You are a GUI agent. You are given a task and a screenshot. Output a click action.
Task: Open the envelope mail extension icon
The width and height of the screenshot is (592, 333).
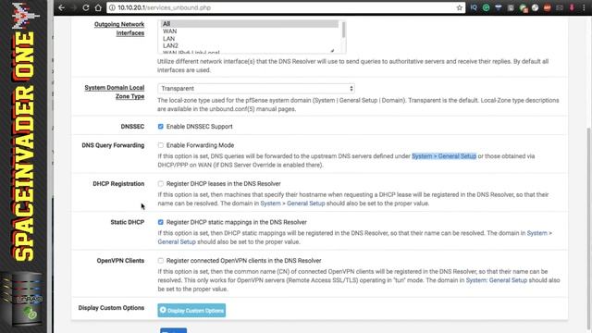point(560,7)
